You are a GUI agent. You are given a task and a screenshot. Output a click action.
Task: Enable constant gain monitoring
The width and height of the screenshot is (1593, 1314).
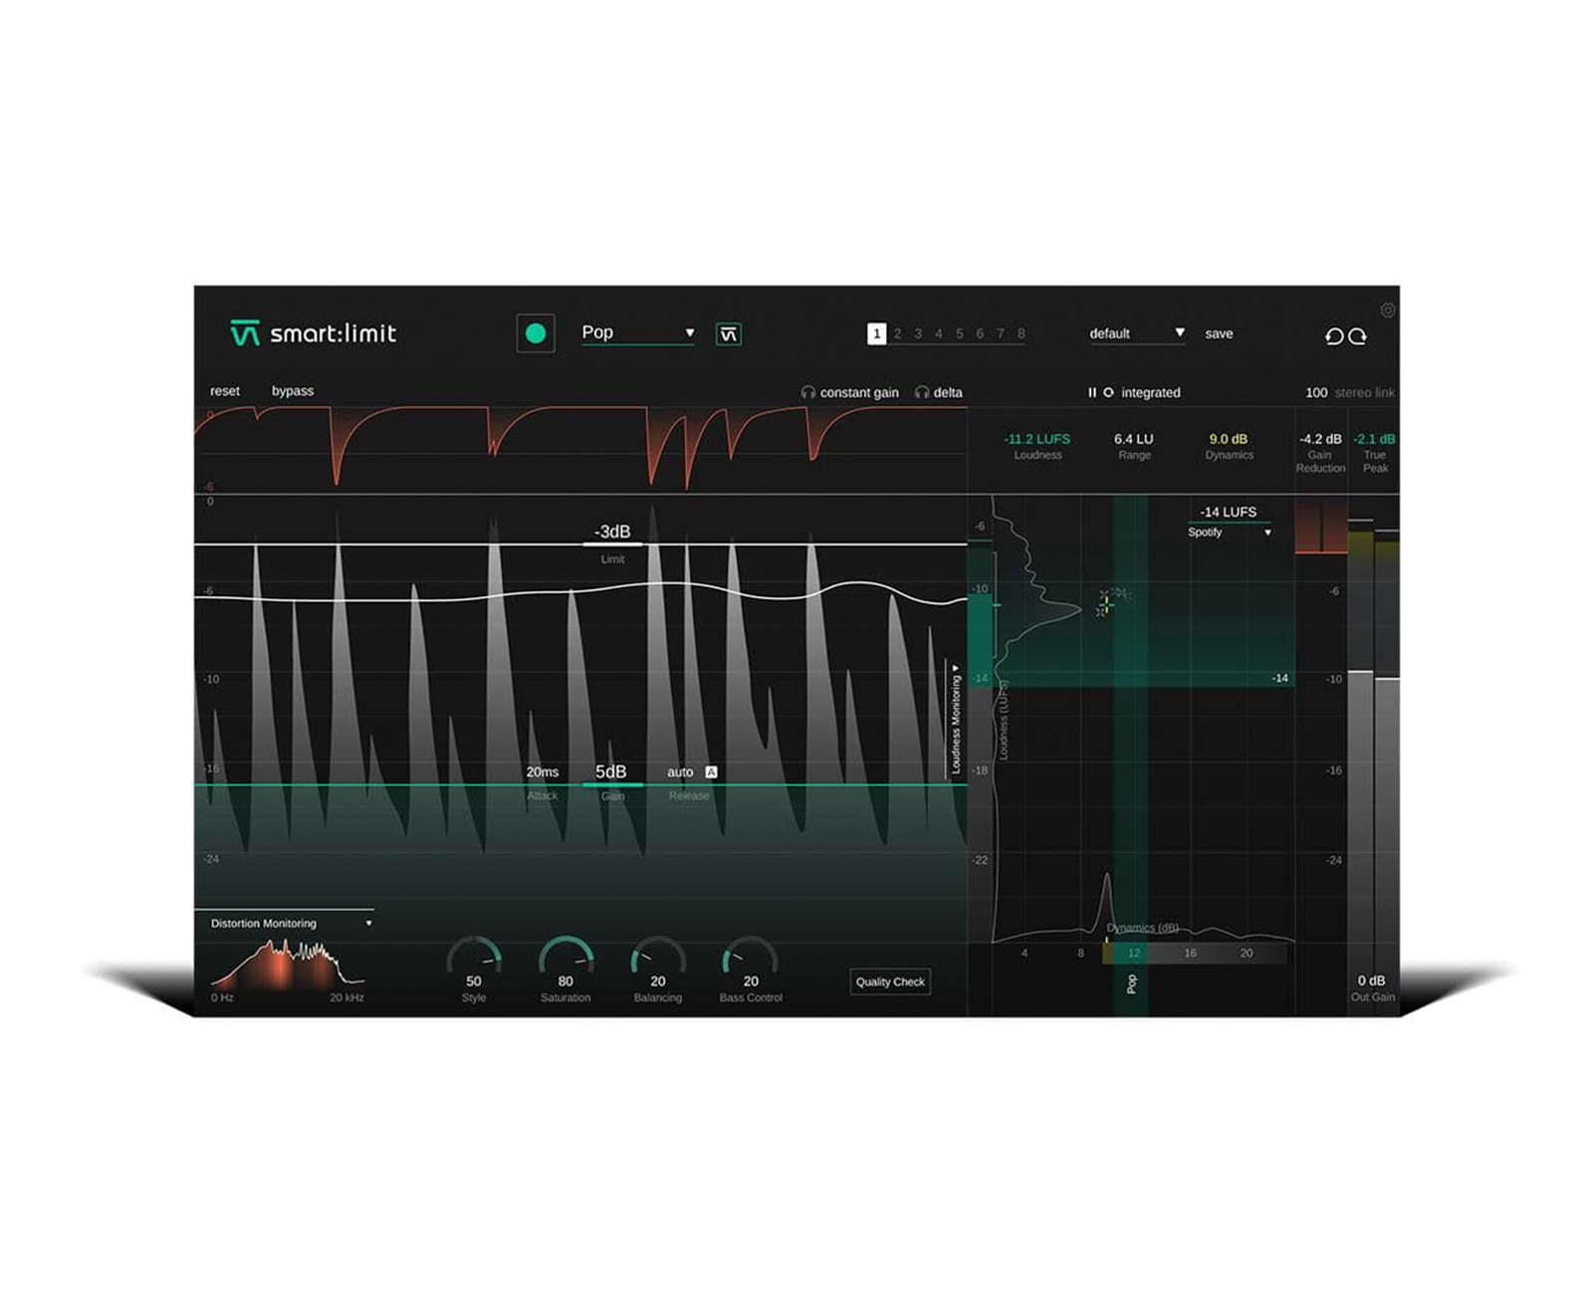point(859,392)
